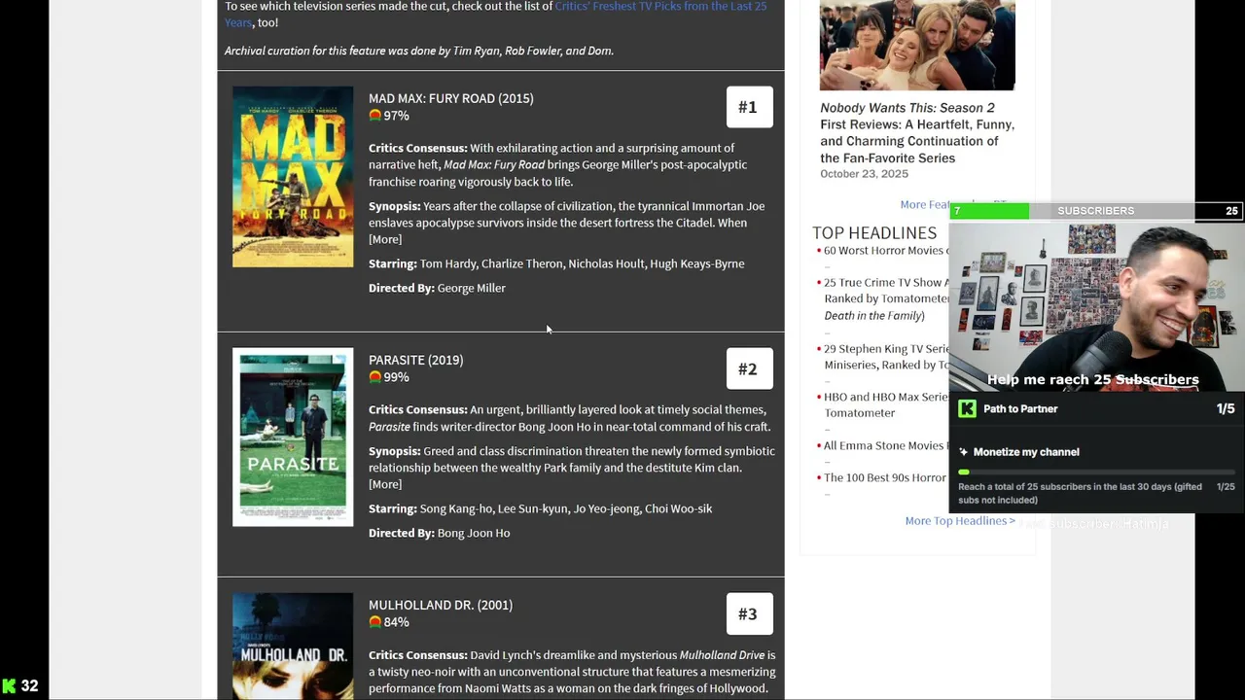Open The 100 Best 90s Horror headline

pyautogui.click(x=885, y=477)
